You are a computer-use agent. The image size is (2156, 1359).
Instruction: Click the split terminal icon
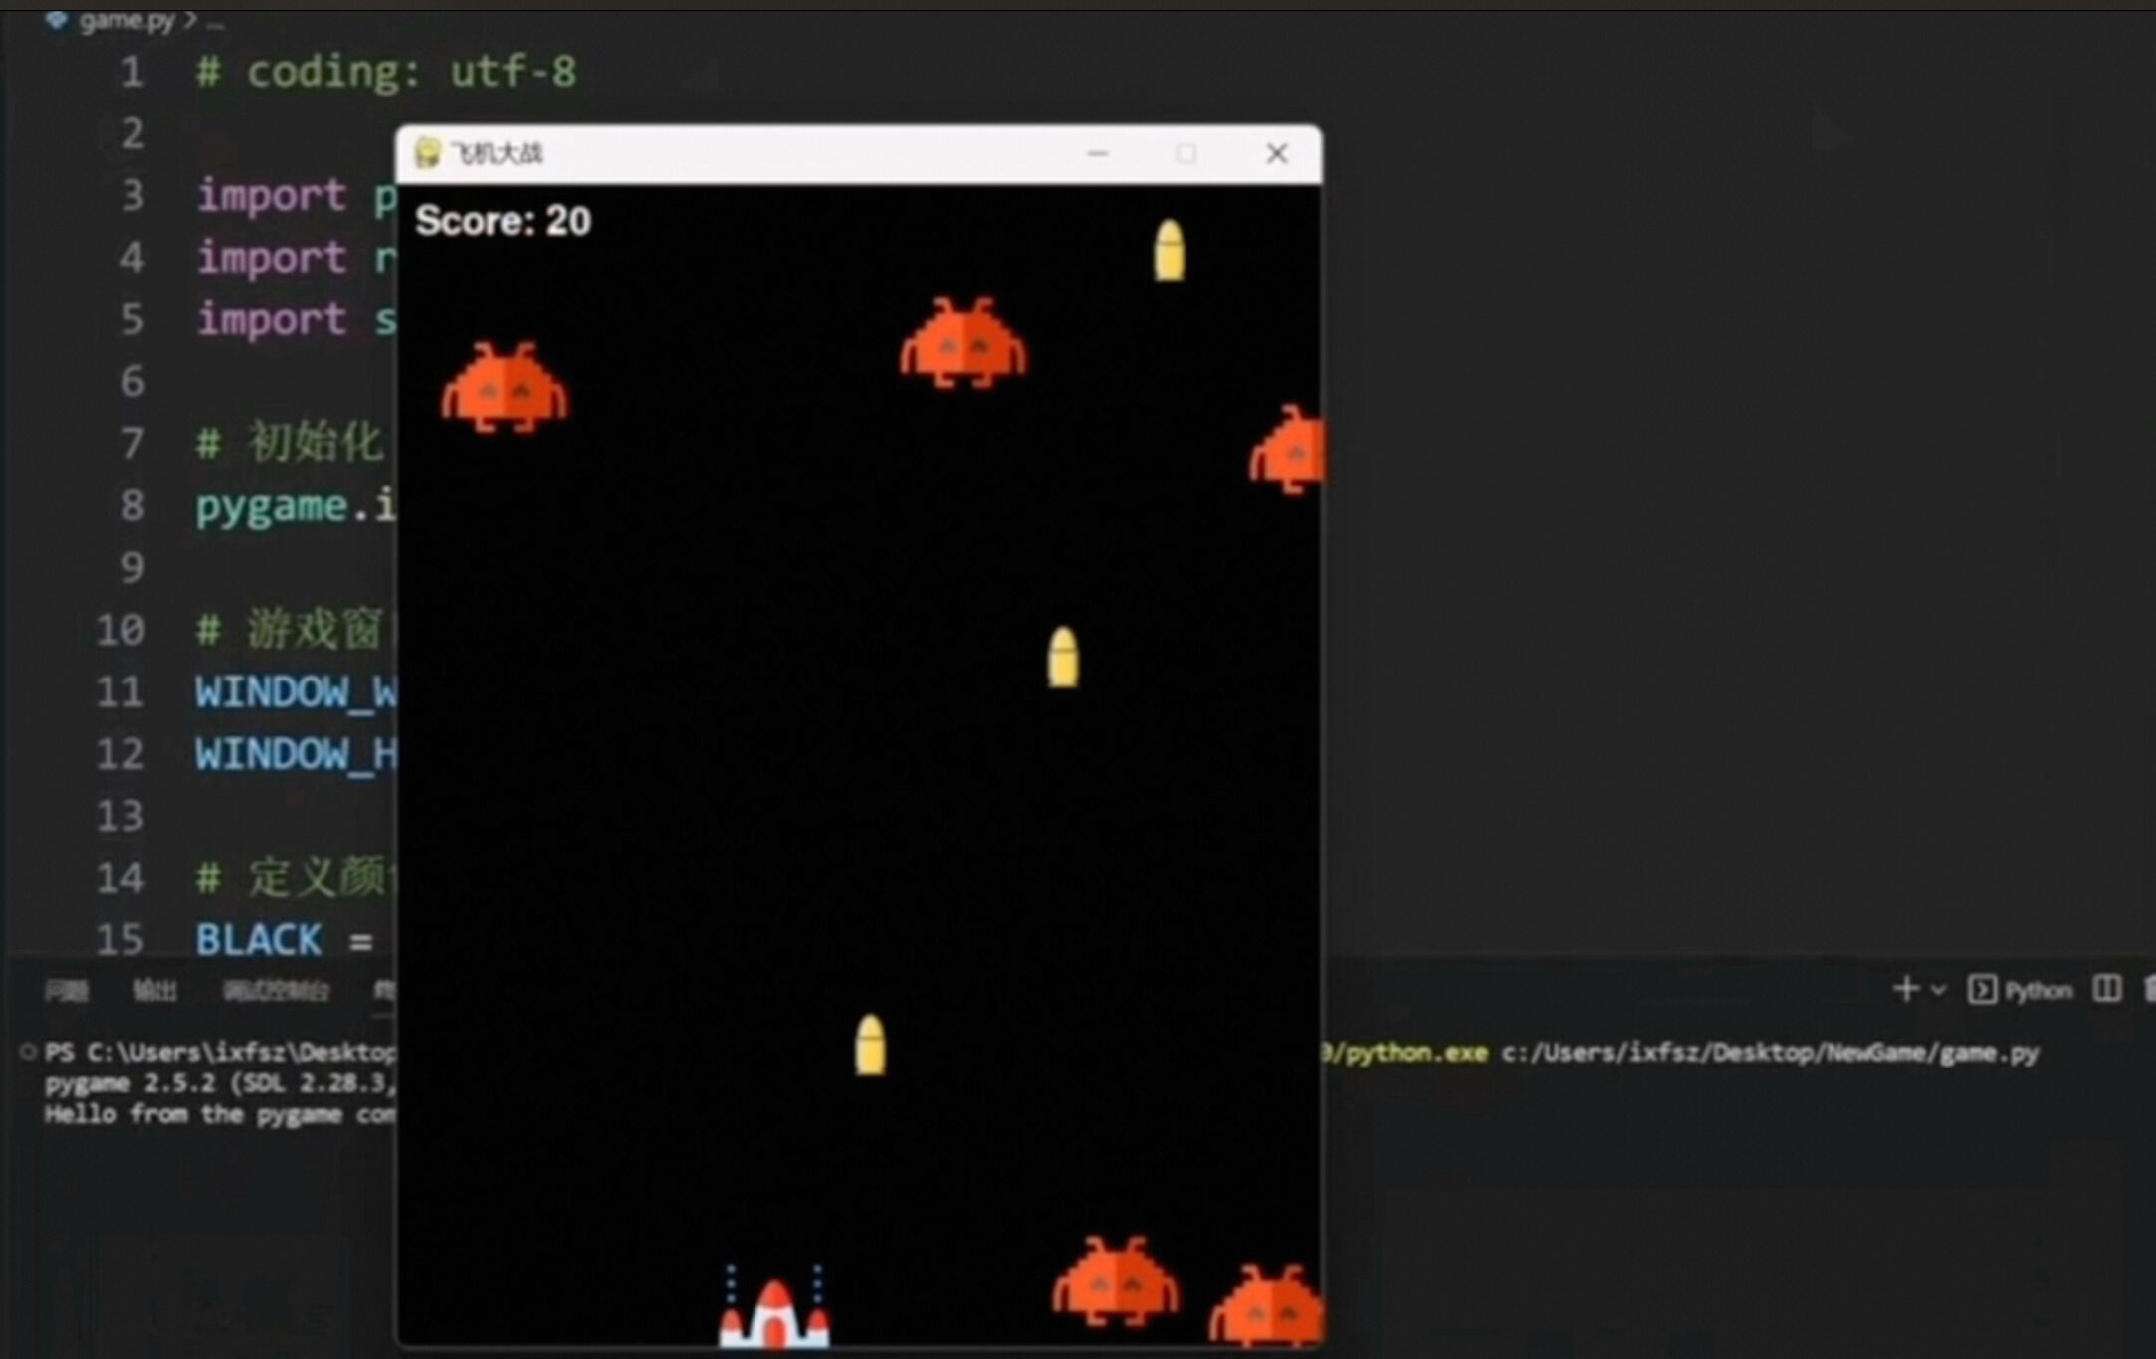[x=2106, y=989]
